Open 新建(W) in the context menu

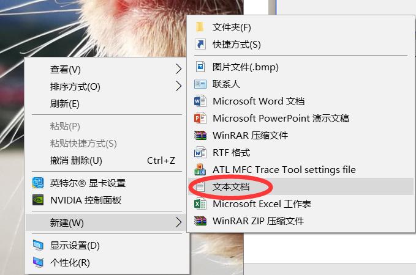(x=107, y=222)
